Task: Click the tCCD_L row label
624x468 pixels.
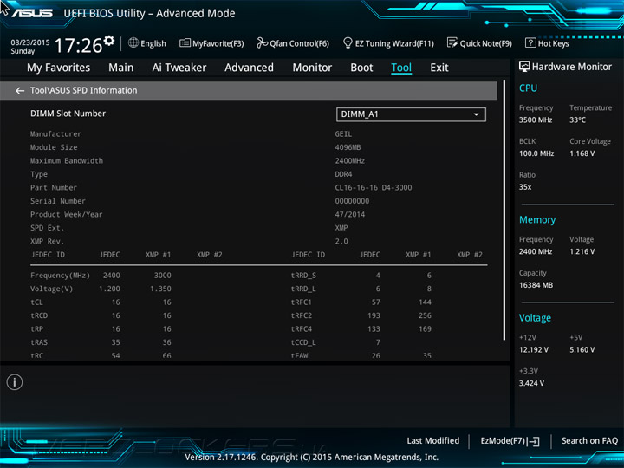Action: (x=303, y=342)
